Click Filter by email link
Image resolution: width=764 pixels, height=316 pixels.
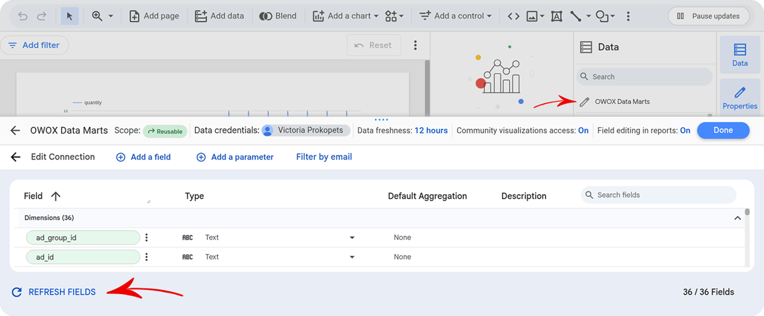pos(324,157)
